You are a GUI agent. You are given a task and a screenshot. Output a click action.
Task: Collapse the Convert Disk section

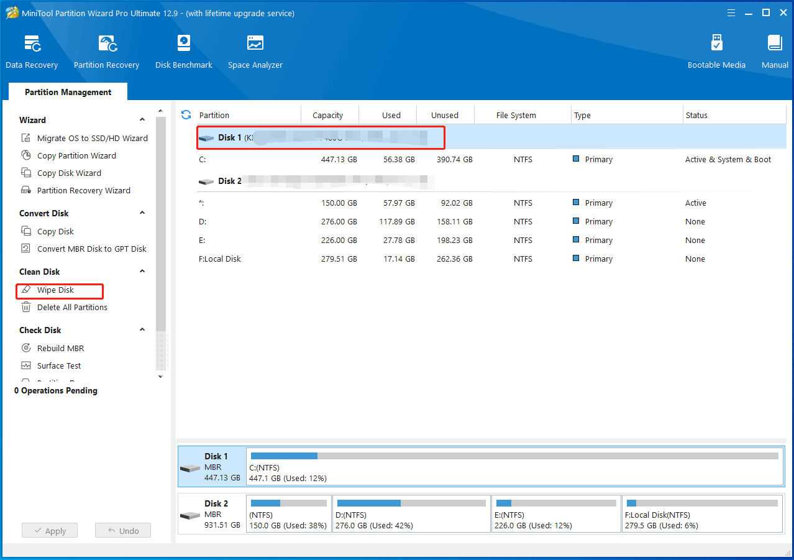[x=142, y=213]
